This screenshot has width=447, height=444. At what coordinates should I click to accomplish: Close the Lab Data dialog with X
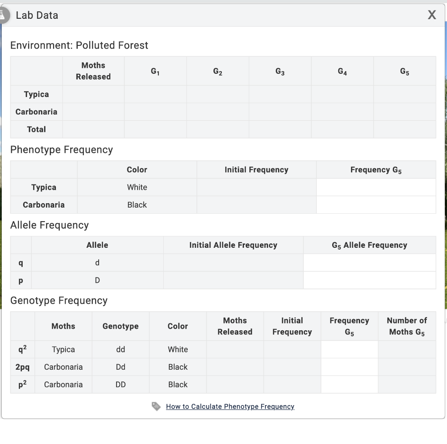click(432, 15)
